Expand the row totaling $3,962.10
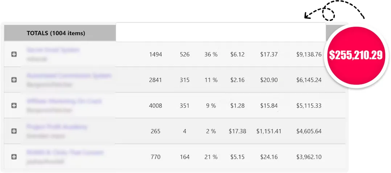Screen dimensions: 391x173 coord(14,157)
